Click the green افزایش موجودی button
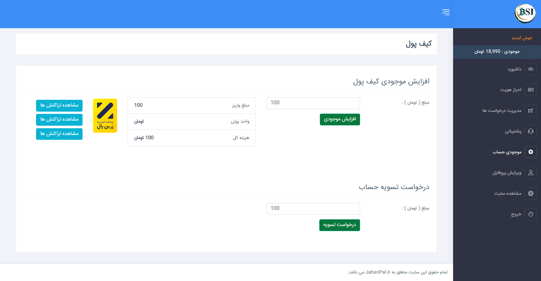 (x=340, y=120)
